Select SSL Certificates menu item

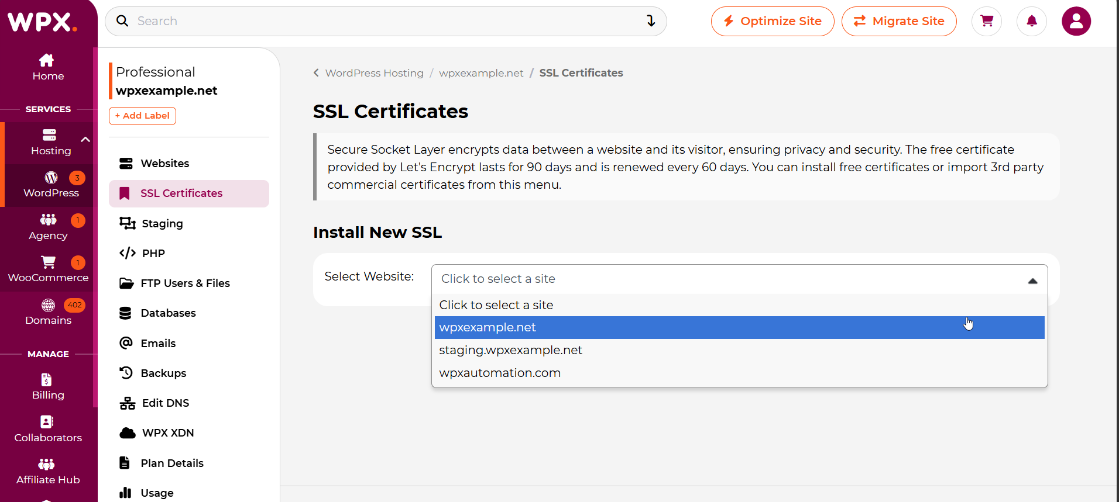point(189,193)
